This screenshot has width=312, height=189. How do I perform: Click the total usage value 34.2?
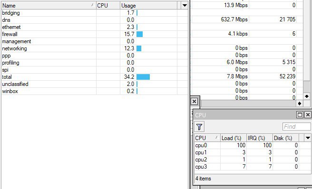pos(129,77)
